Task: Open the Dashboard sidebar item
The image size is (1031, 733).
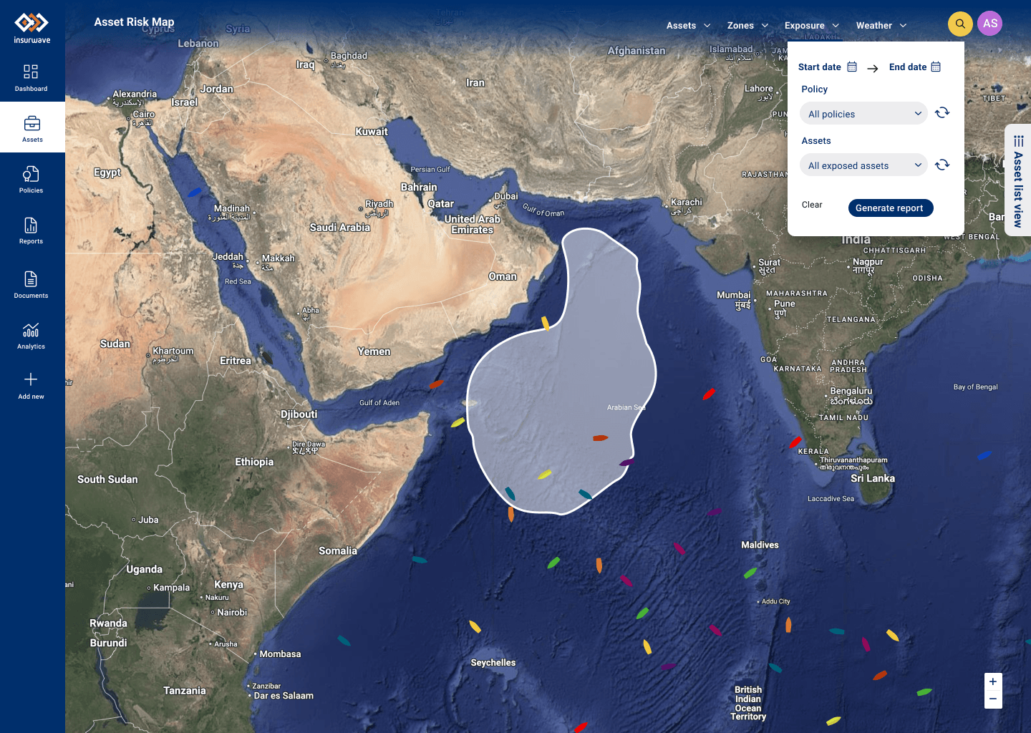Action: click(x=31, y=78)
